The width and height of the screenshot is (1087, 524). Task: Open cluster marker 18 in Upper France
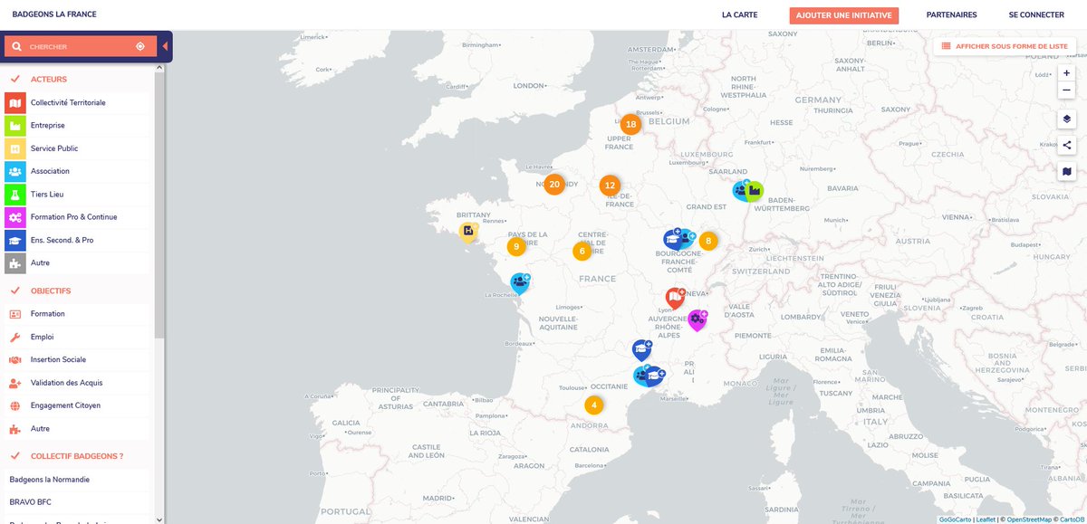[630, 124]
